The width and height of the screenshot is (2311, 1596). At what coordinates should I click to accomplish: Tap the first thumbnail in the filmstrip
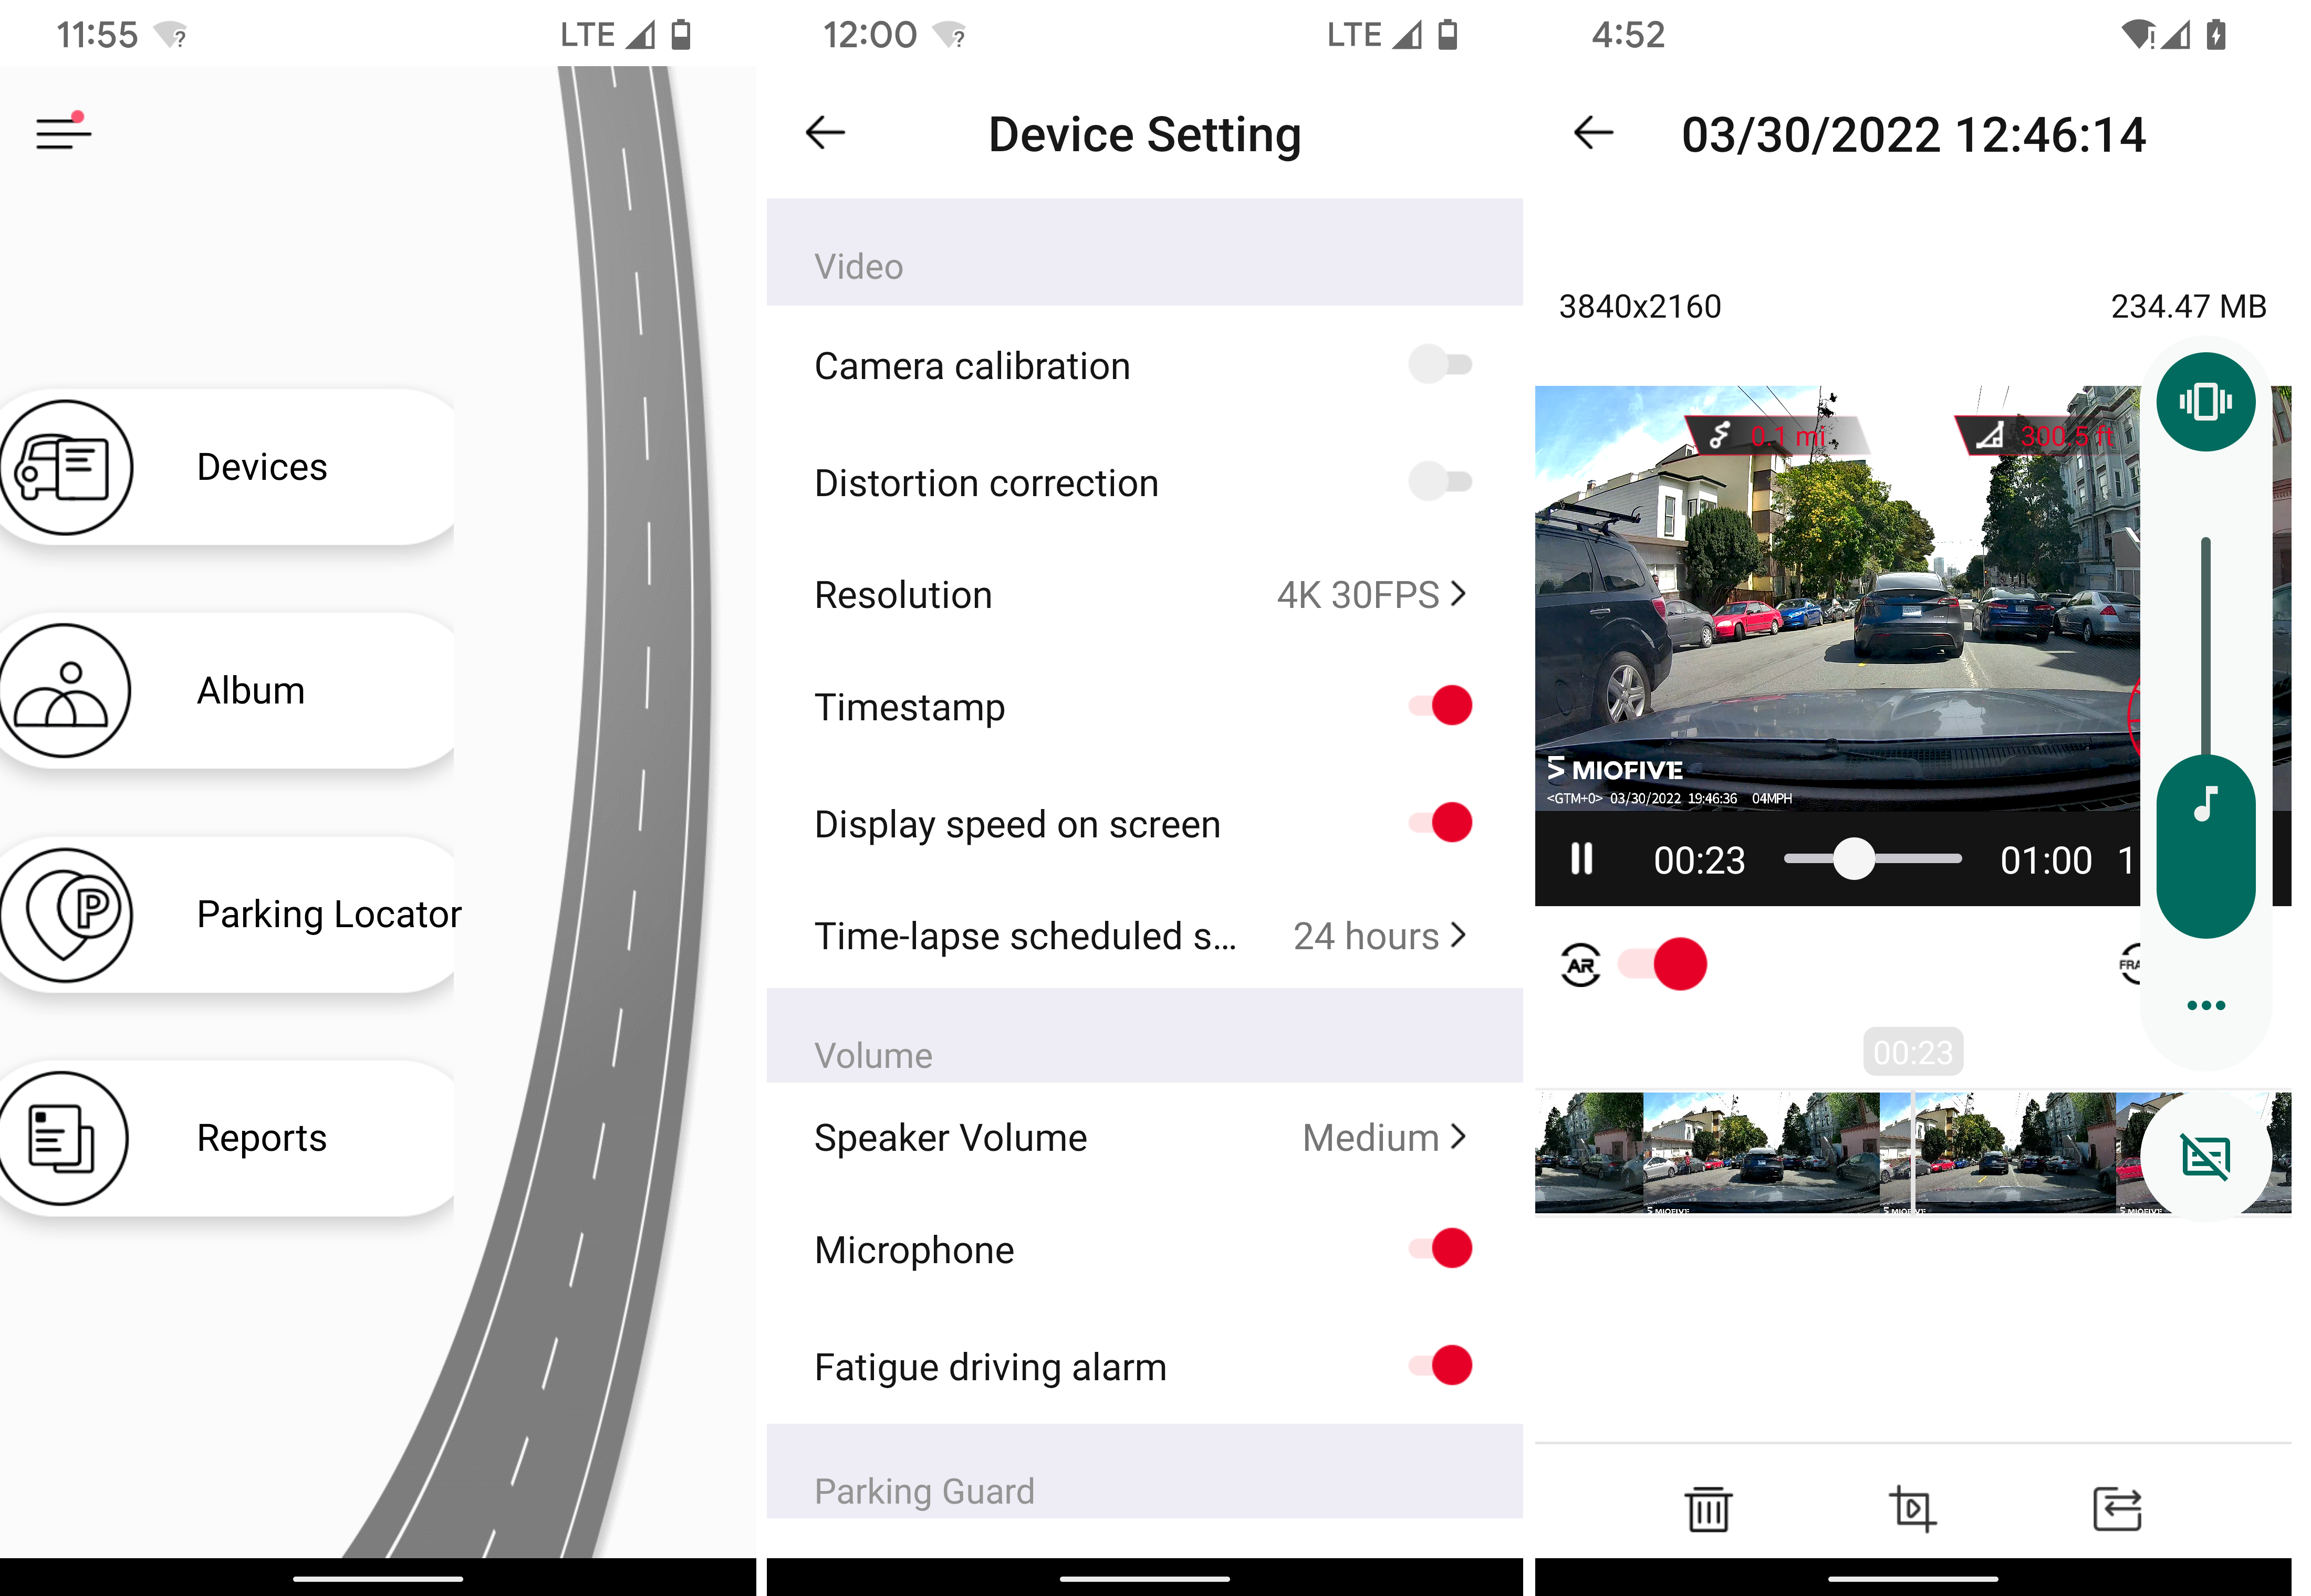tap(1589, 1153)
